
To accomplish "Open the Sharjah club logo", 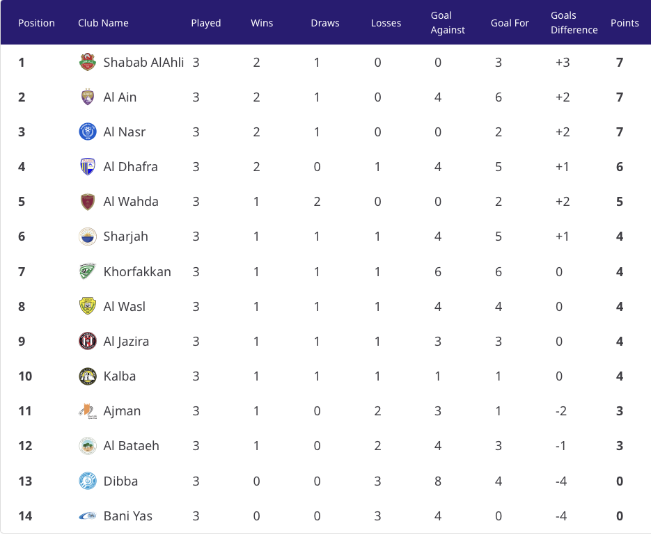I will coord(88,237).
